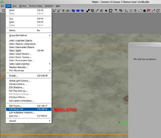Select the two horizontal lines road tool
Viewport: 161px width, 138px height.
[131, 11]
